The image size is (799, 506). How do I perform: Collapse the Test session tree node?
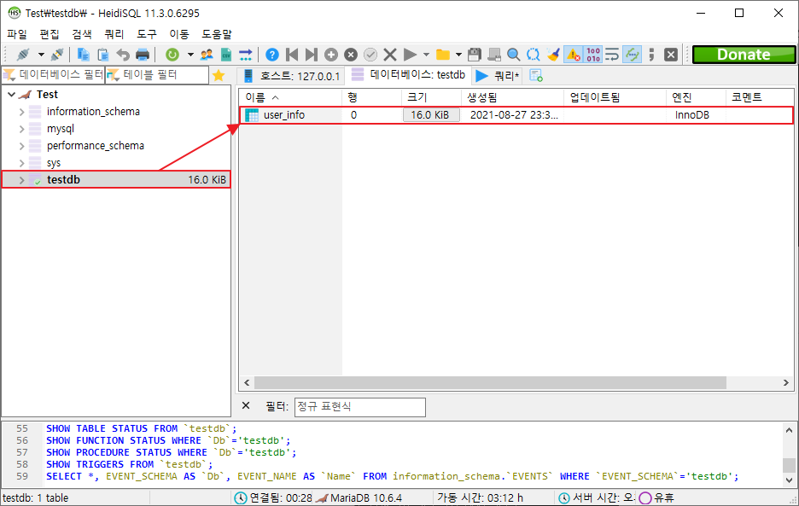coord(11,95)
